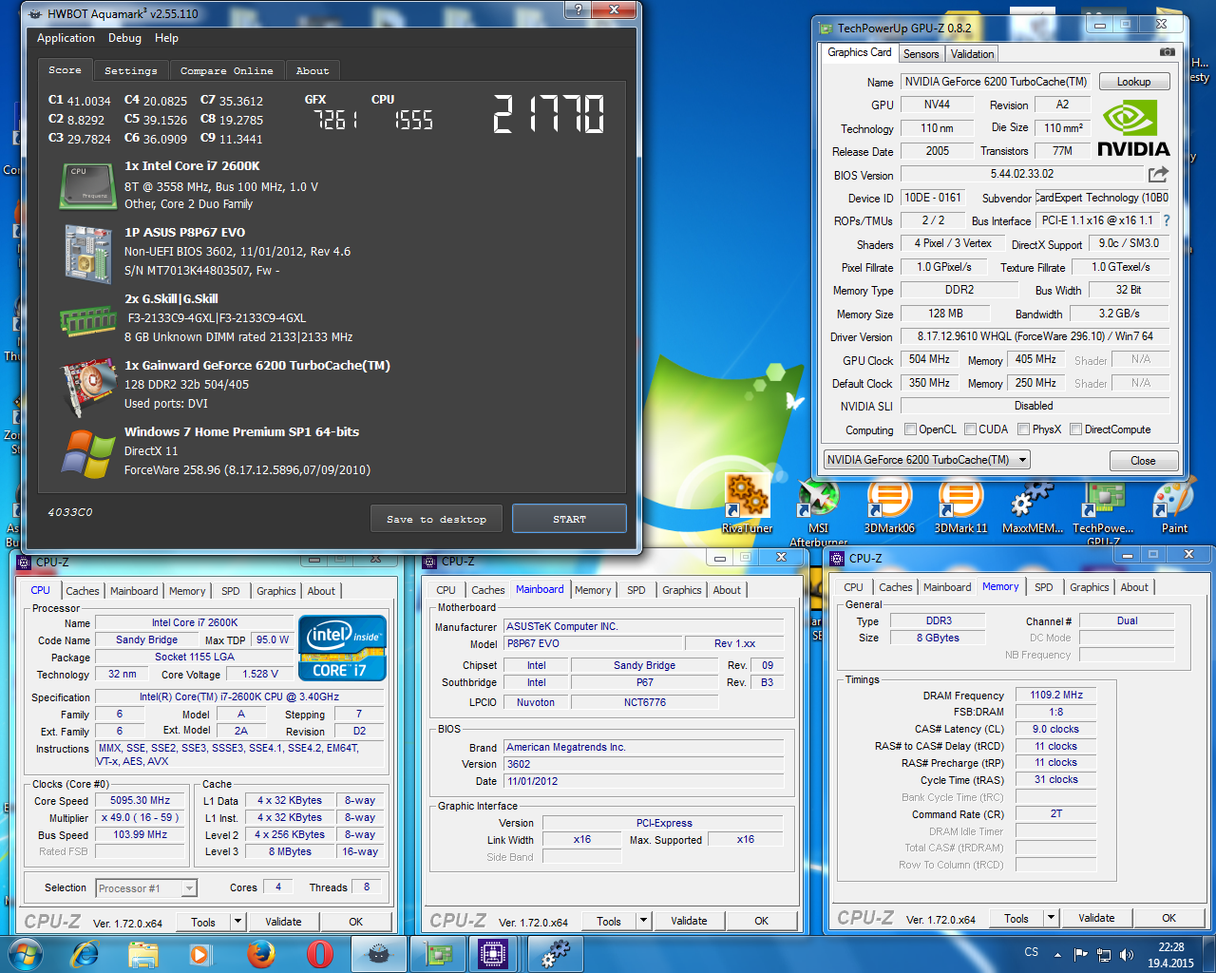
Task: Open the Windows Start menu
Action: 25,954
